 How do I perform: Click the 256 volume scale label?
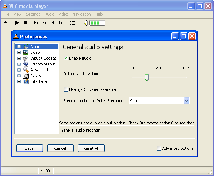[159, 68]
